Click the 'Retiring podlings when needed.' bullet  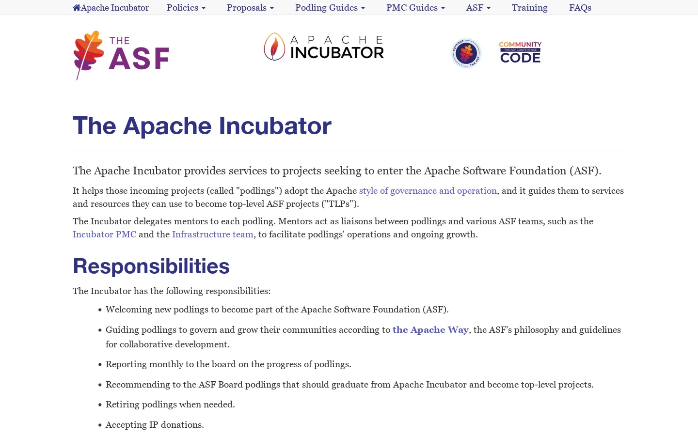(170, 405)
